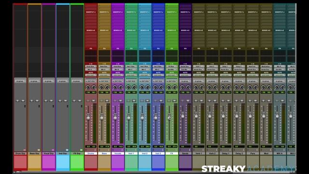
Task: Click the VCA track type icon on Bass Grp strip
Action: (x=39, y=150)
